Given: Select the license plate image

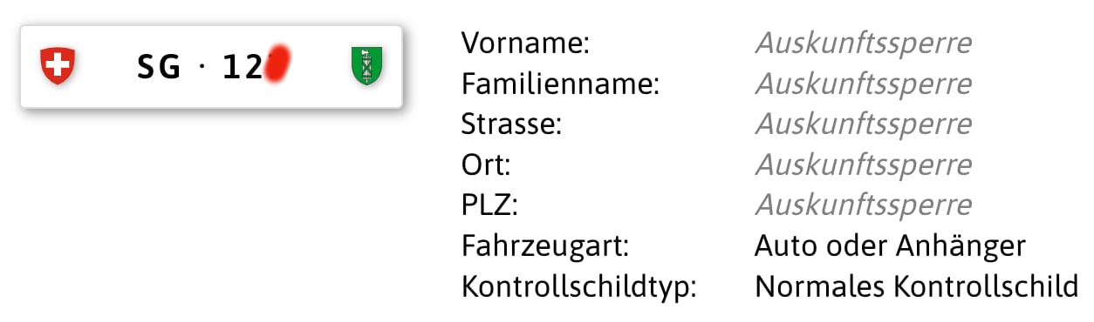Looking at the screenshot, I should (x=211, y=67).
